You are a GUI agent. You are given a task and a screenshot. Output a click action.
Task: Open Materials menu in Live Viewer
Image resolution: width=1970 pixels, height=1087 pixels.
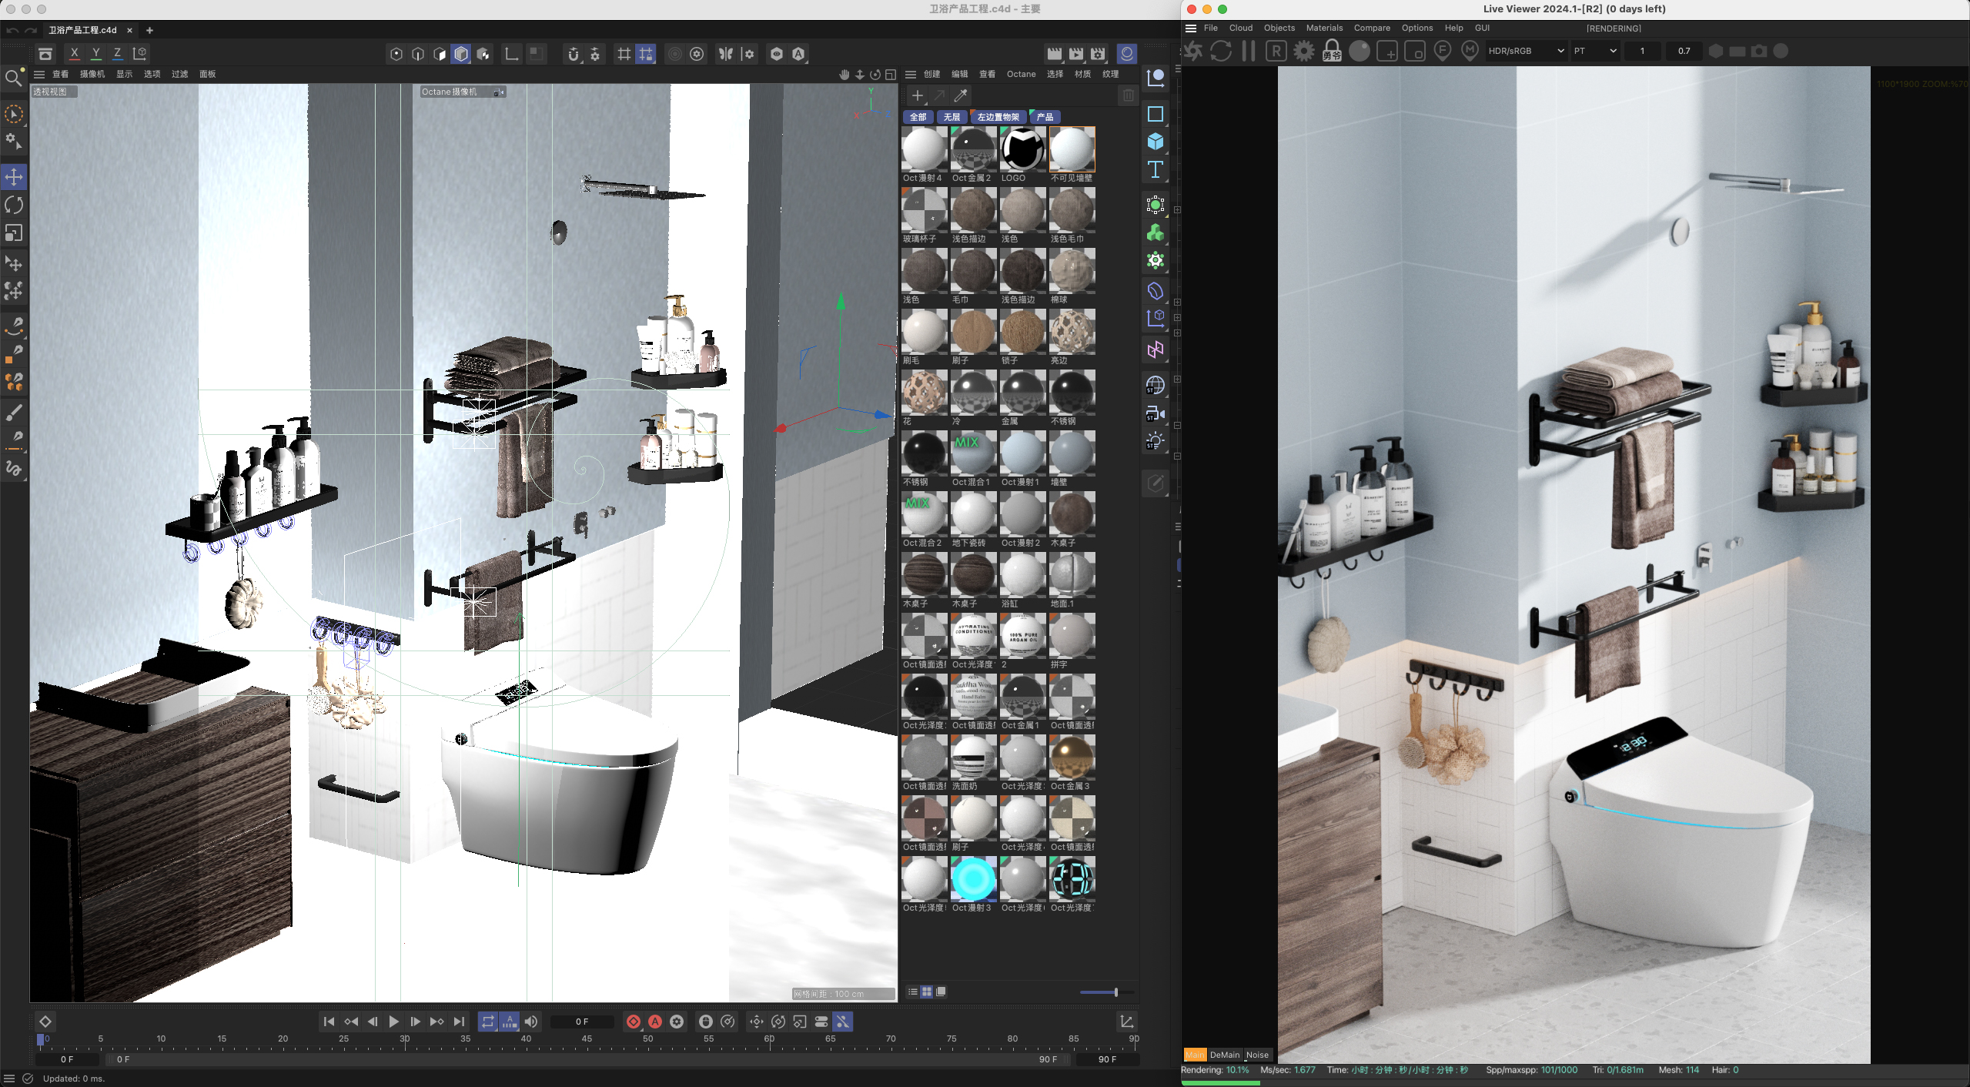[x=1324, y=28]
